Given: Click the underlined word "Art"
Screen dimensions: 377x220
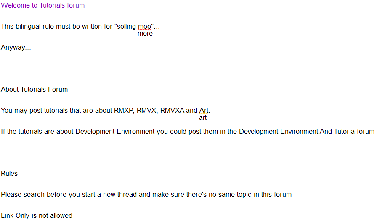Looking at the screenshot, I should tap(204, 111).
